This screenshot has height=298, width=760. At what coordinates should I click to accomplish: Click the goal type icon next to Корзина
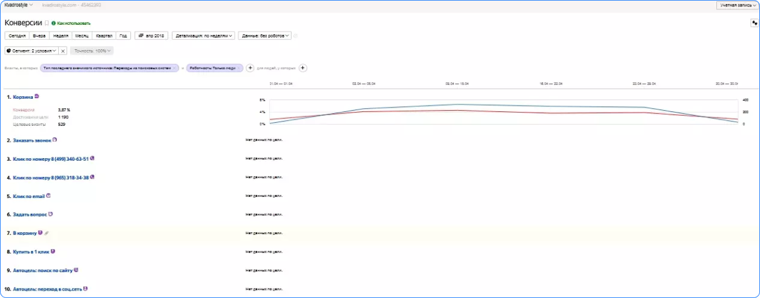tap(37, 96)
